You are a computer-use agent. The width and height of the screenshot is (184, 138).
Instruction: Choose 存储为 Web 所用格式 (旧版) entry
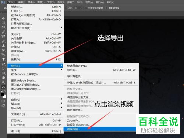point(101,83)
